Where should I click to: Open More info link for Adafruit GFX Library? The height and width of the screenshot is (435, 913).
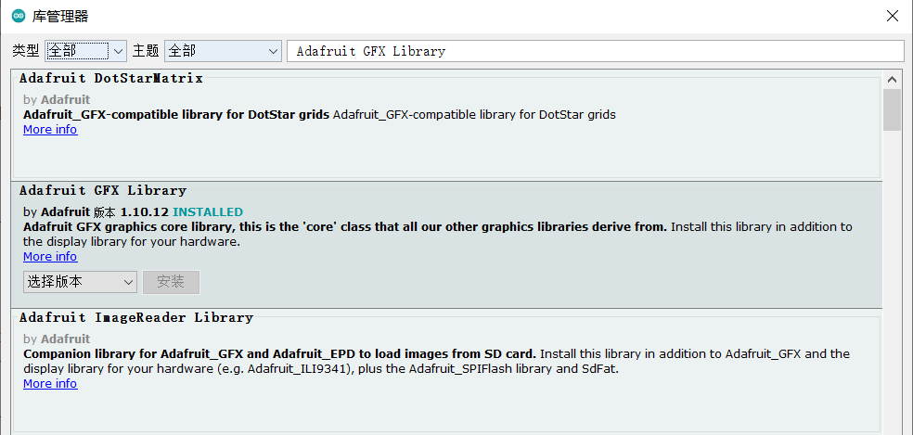click(x=50, y=256)
